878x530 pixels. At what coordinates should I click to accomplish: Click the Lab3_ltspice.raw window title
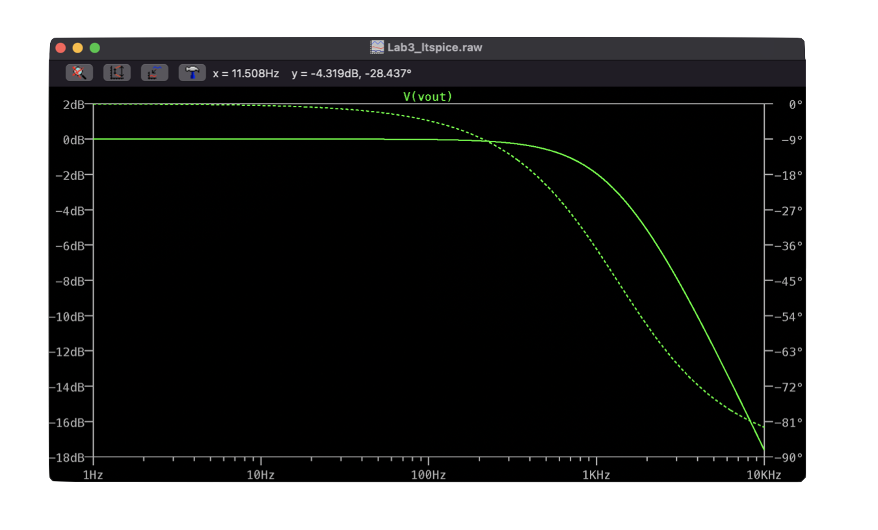[x=435, y=47]
